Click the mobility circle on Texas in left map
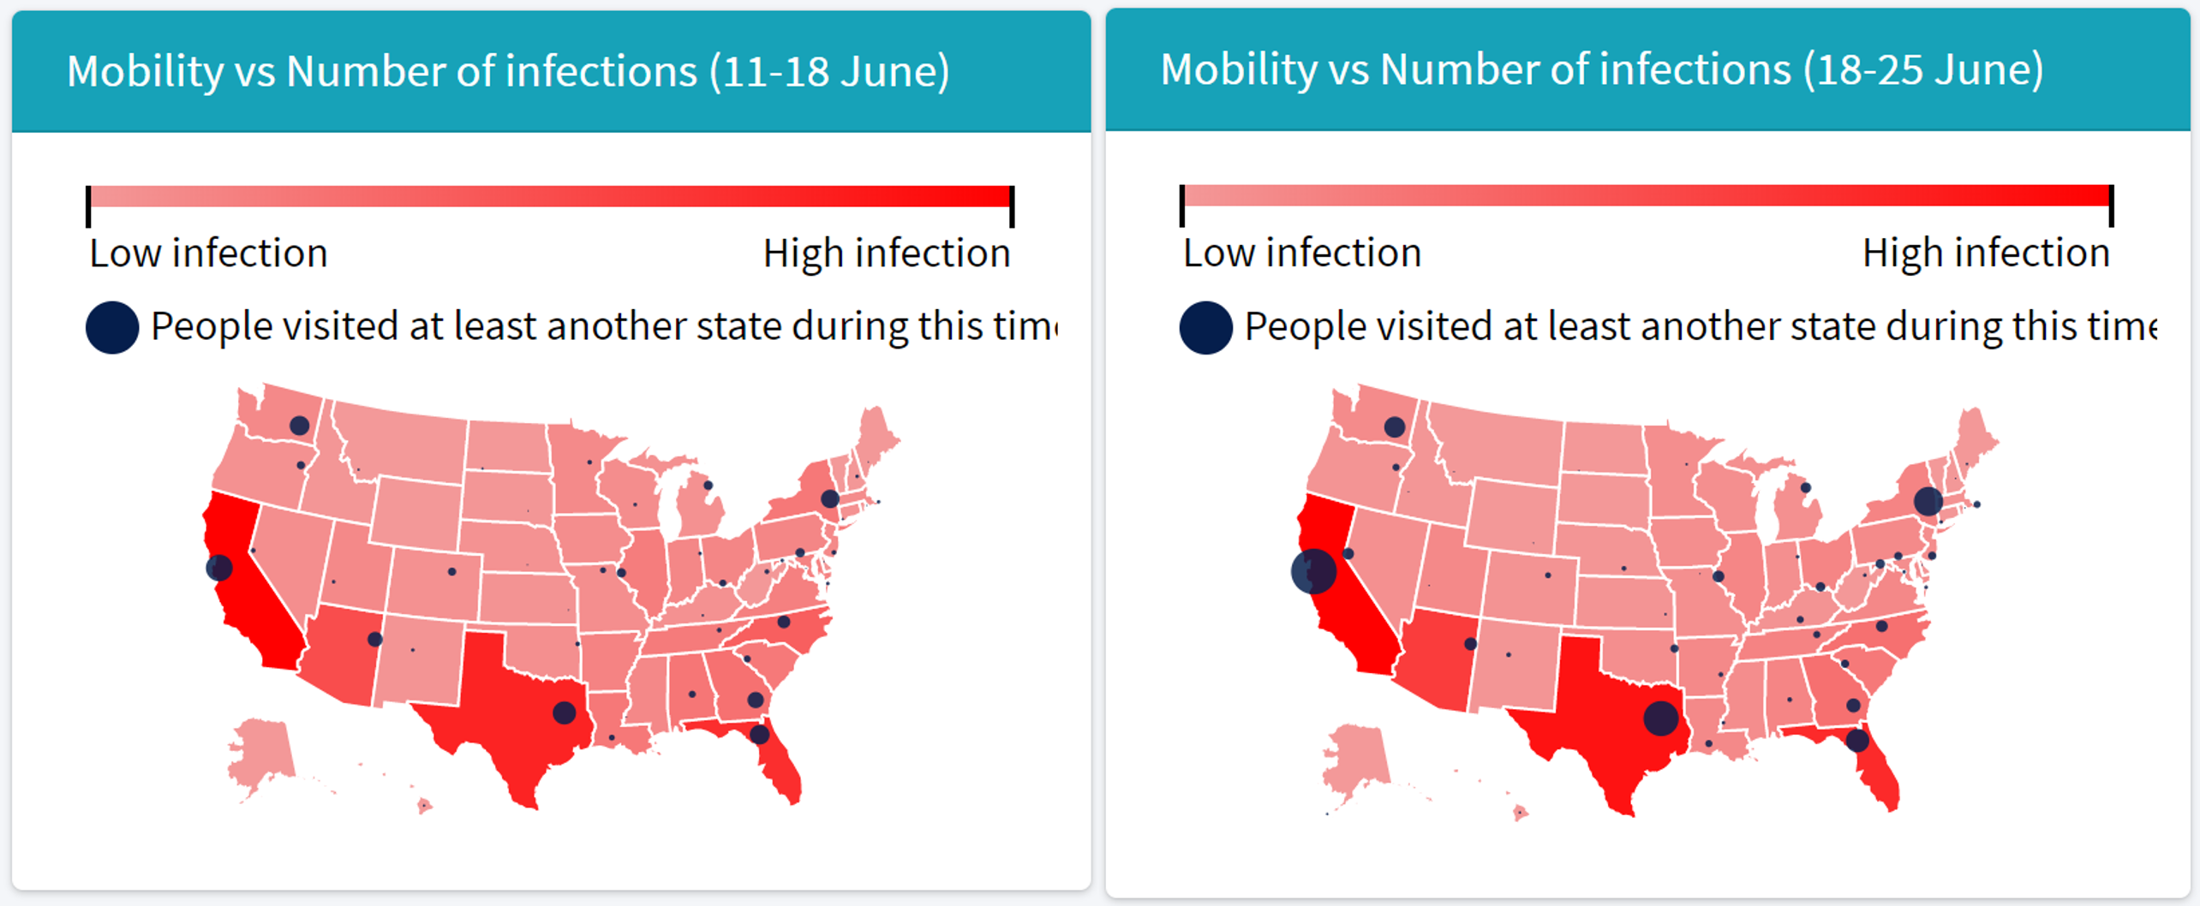Screen dimensions: 2200x906 pyautogui.click(x=564, y=712)
